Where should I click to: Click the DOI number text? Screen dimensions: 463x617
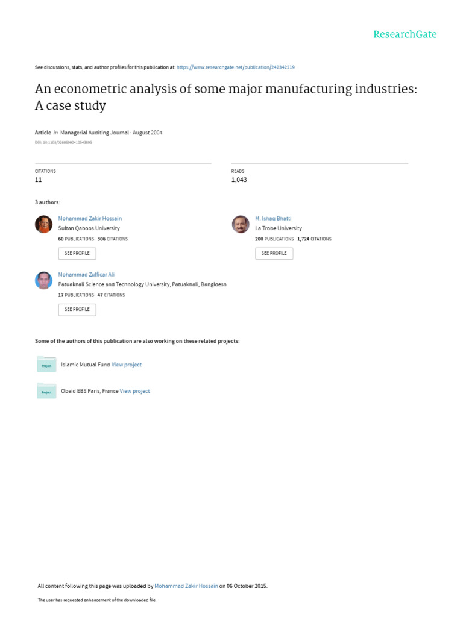(63, 143)
